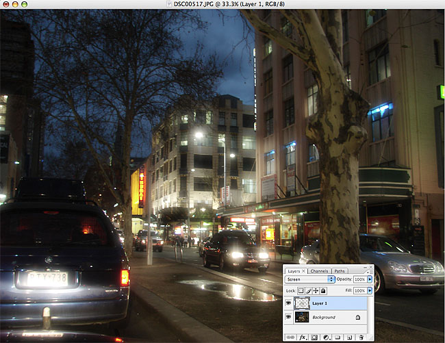This screenshot has height=343, width=445.
Task: Create a new layer
Action: (348, 337)
